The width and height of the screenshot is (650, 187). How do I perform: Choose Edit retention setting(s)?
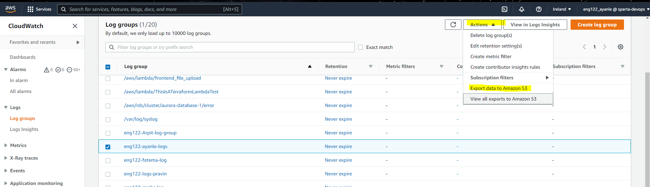508,46
